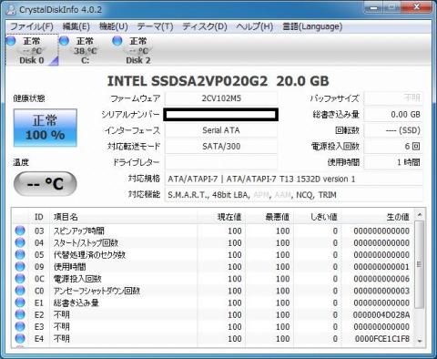Click the 現在値 column header

[221, 217]
